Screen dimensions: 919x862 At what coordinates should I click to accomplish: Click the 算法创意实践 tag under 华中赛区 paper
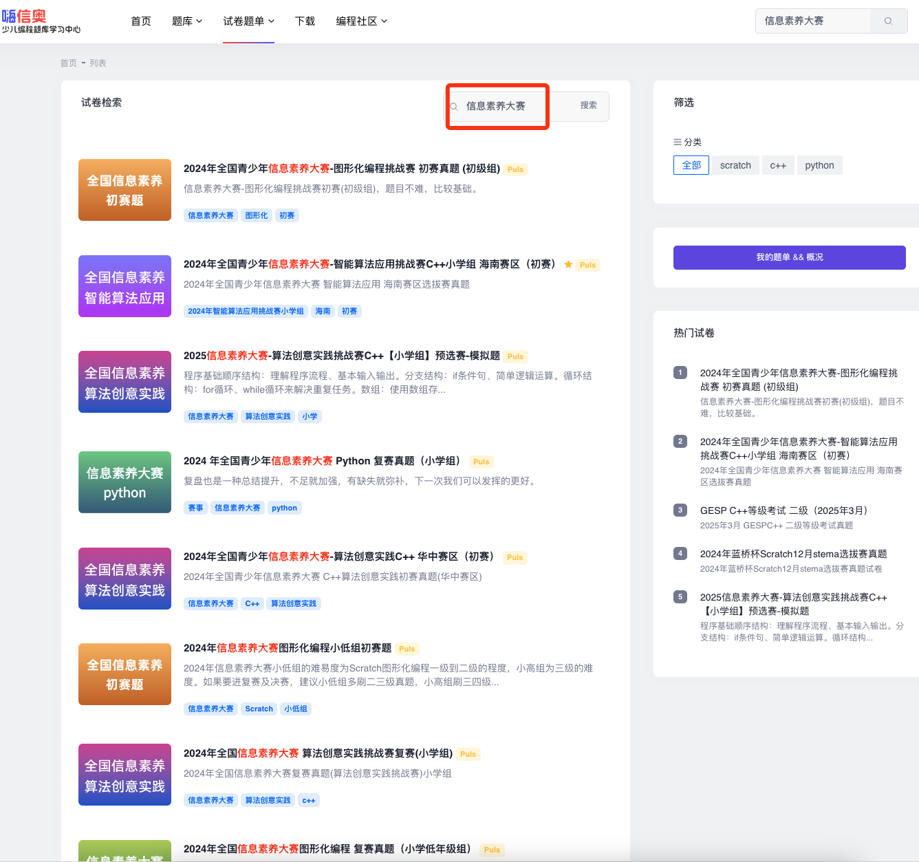point(294,603)
